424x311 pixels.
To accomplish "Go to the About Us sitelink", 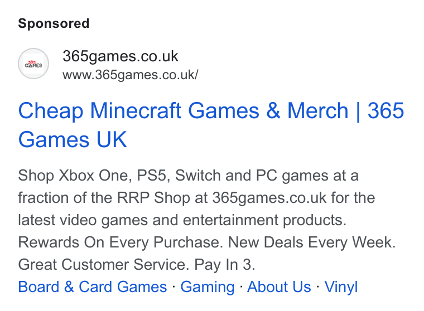I will pos(279,286).
